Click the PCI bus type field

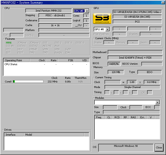(x=137, y=22)
